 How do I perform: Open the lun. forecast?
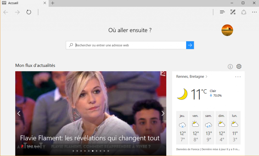point(234,128)
